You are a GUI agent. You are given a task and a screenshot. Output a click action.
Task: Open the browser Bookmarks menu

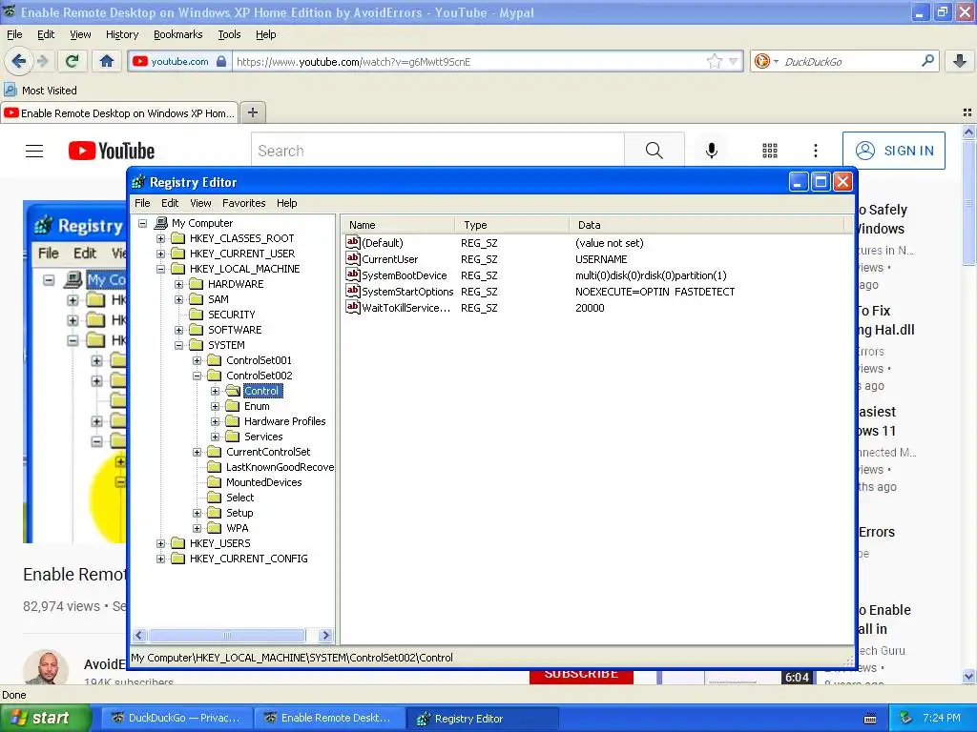(178, 34)
